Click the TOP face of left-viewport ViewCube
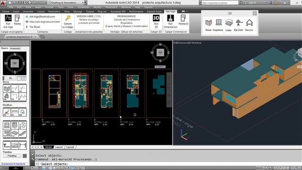Screen dimensions: 302x170 pos(160,52)
